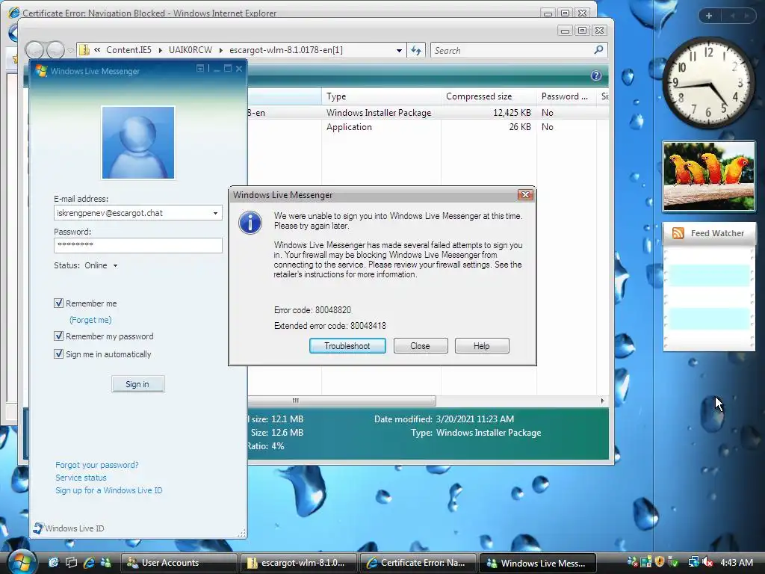Click the search magnifier icon in Explorer
The height and width of the screenshot is (574, 765).
[x=598, y=50]
